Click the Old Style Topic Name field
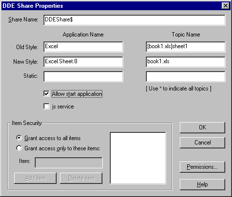The width and height of the screenshot is (232, 197). point(186,47)
